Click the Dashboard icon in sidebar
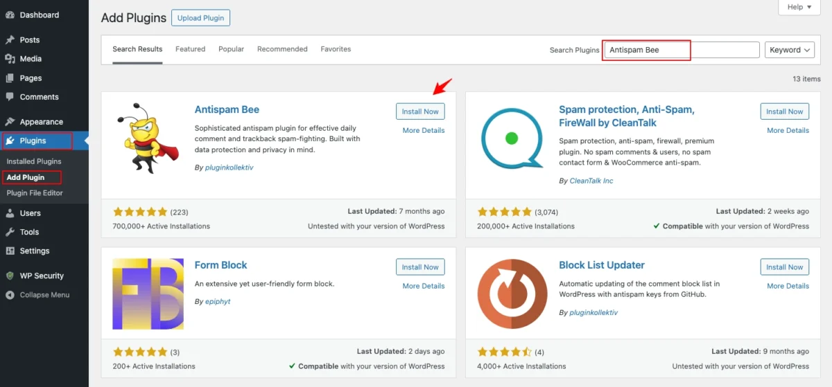 pos(10,15)
